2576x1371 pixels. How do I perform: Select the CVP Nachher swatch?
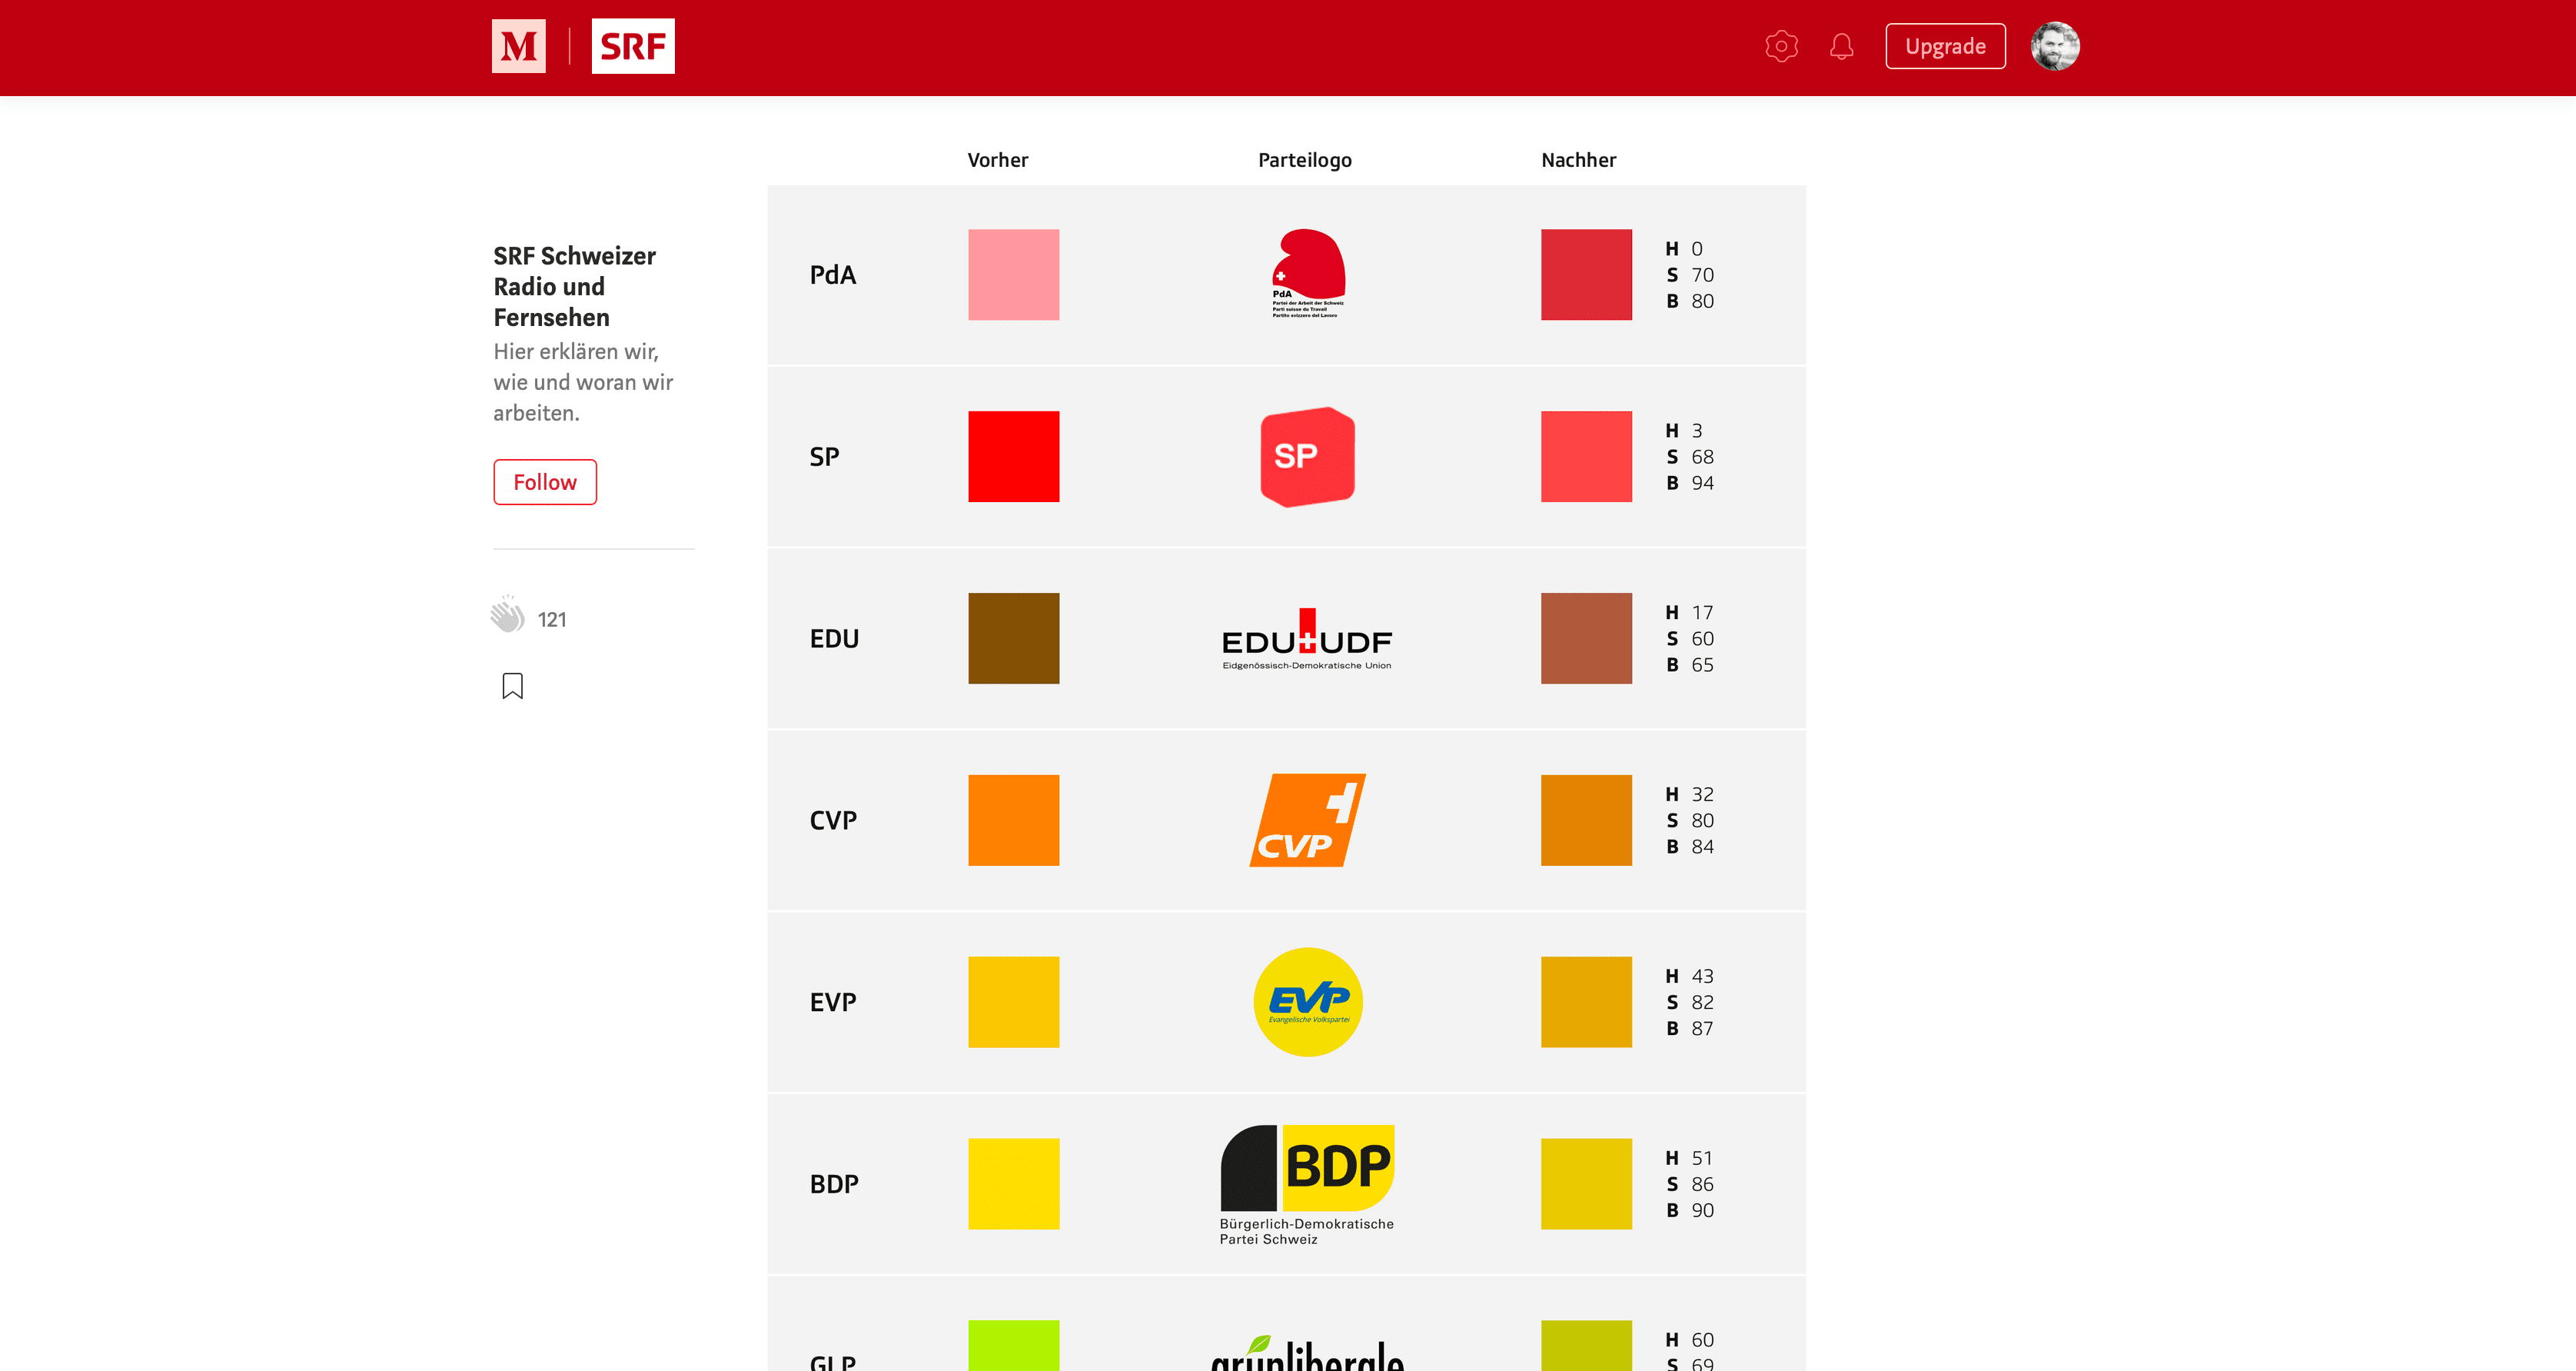coord(1586,820)
